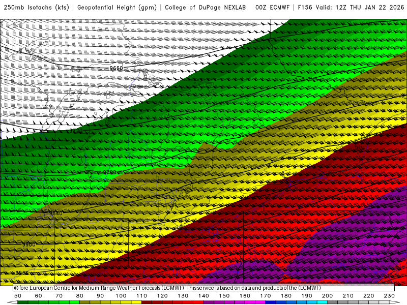
Task: Click the 'Geopotential Height (gpm)' title text
Action: click(x=117, y=7)
